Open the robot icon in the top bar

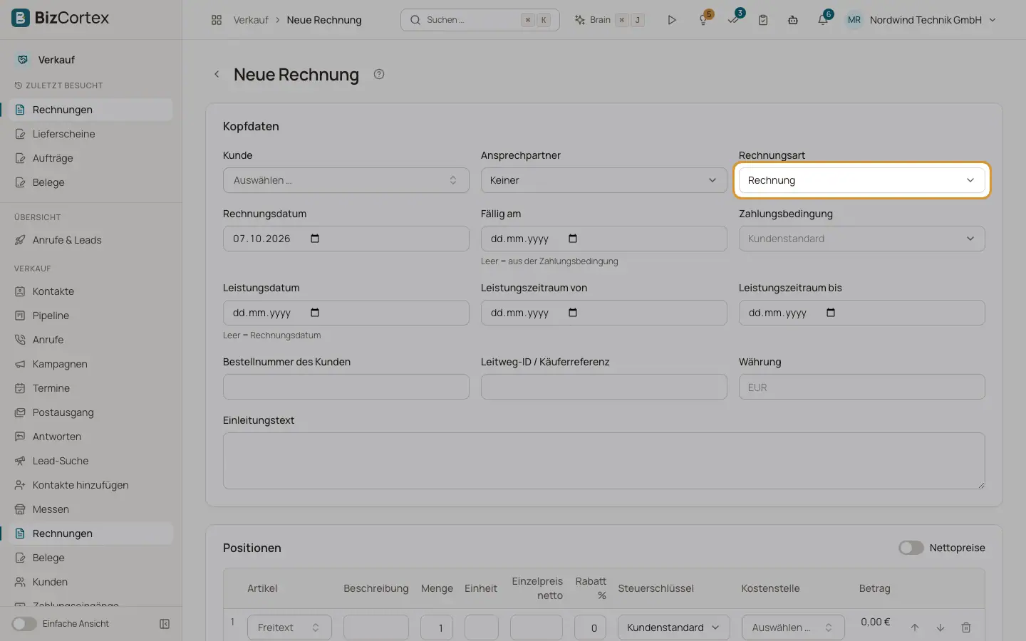pyautogui.click(x=793, y=20)
